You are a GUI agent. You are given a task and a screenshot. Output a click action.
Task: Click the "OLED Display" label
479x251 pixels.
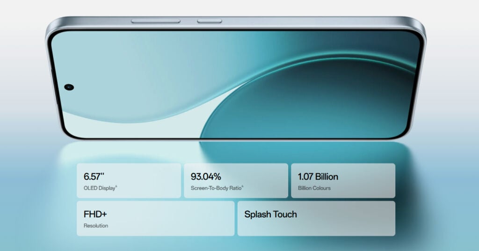point(100,188)
